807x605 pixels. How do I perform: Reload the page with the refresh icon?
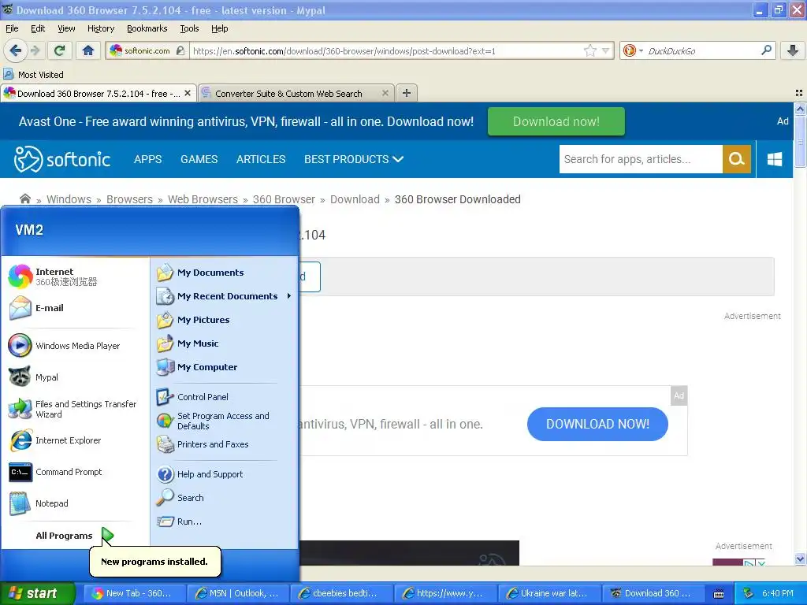pyautogui.click(x=59, y=50)
